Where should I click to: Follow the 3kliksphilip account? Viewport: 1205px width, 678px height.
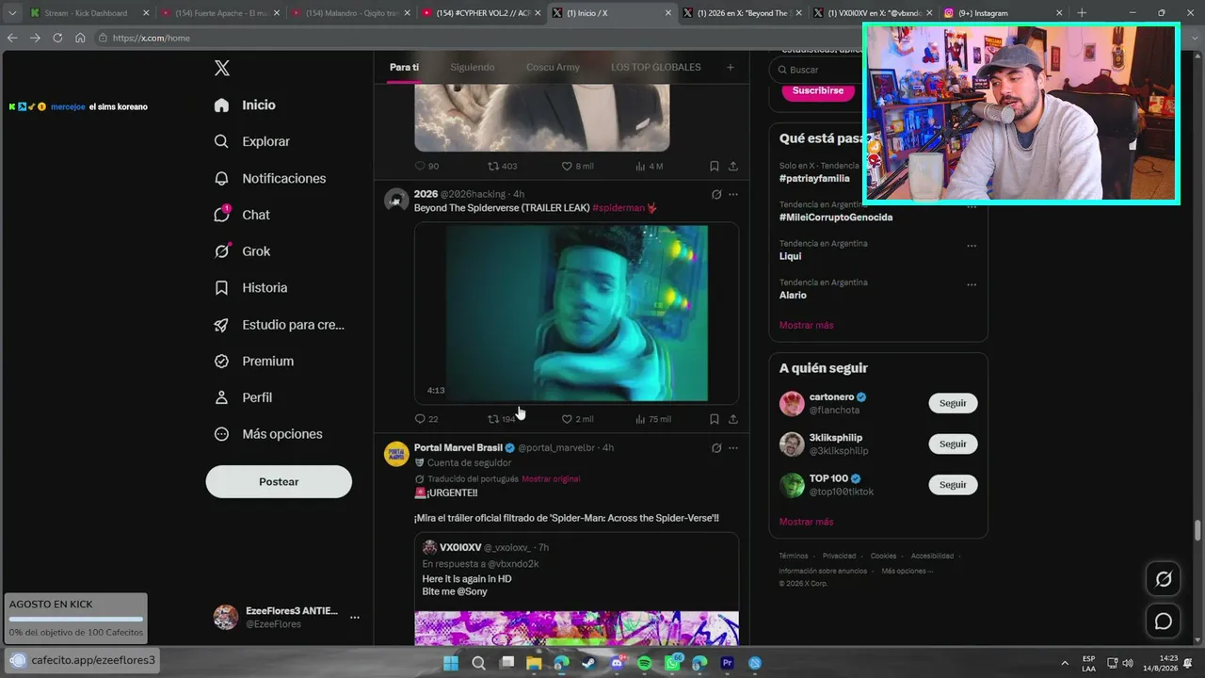pos(953,444)
